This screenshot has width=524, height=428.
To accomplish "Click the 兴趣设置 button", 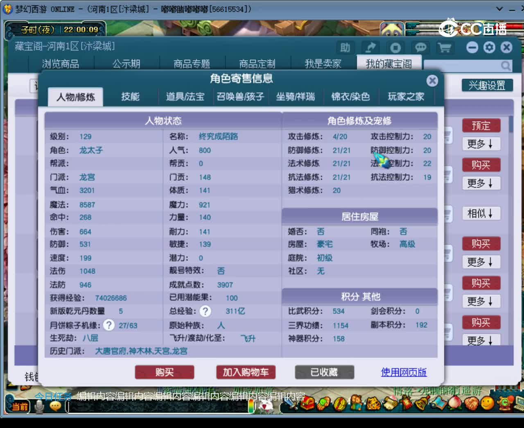I will pos(487,86).
